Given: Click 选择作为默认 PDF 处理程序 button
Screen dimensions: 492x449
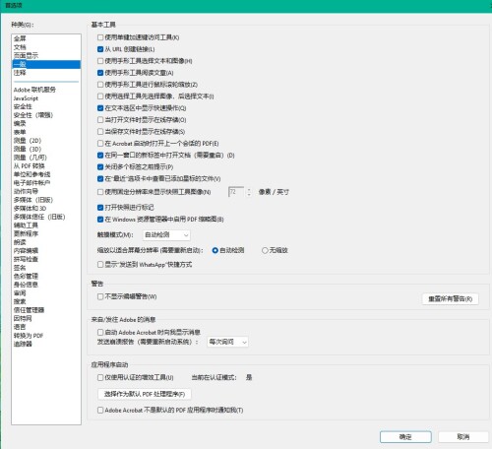Looking at the screenshot, I should click(145, 394).
